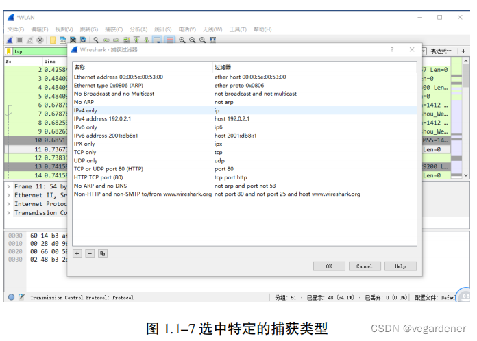
Task: Open the 视图(V) menu
Action: 64,29
